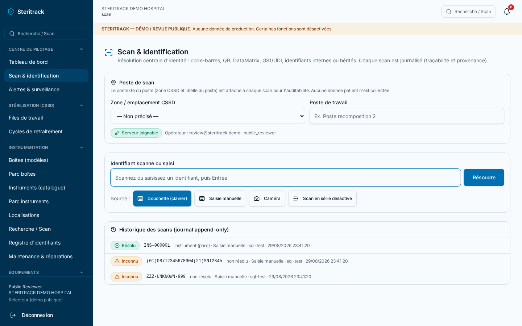Click the history clock icon in Historique header
This screenshot has height=326, width=522.
[x=113, y=230]
